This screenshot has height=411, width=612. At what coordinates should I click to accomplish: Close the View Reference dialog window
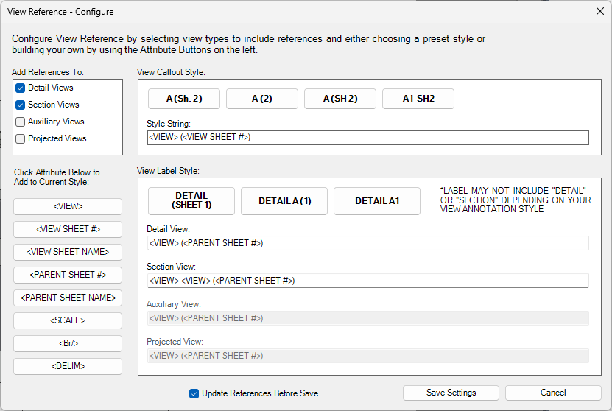tap(599, 12)
